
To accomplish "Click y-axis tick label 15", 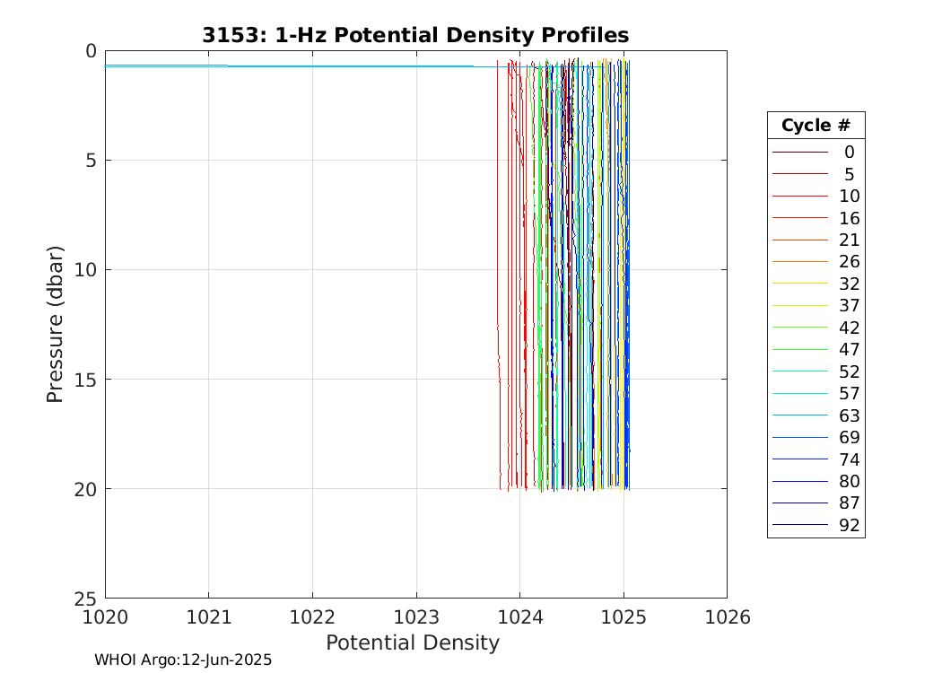I will tap(85, 380).
